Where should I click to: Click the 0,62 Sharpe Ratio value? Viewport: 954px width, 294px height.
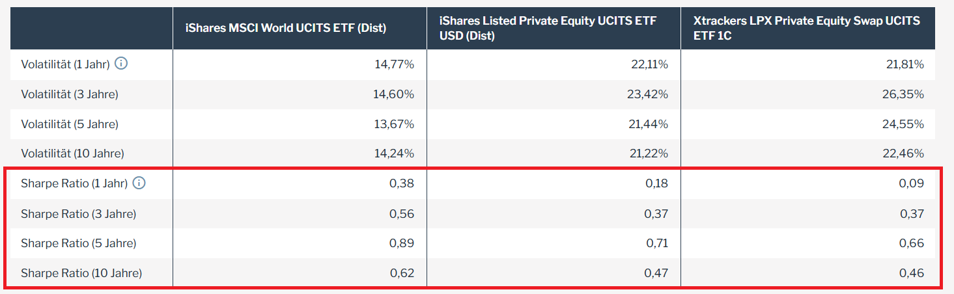click(x=402, y=273)
